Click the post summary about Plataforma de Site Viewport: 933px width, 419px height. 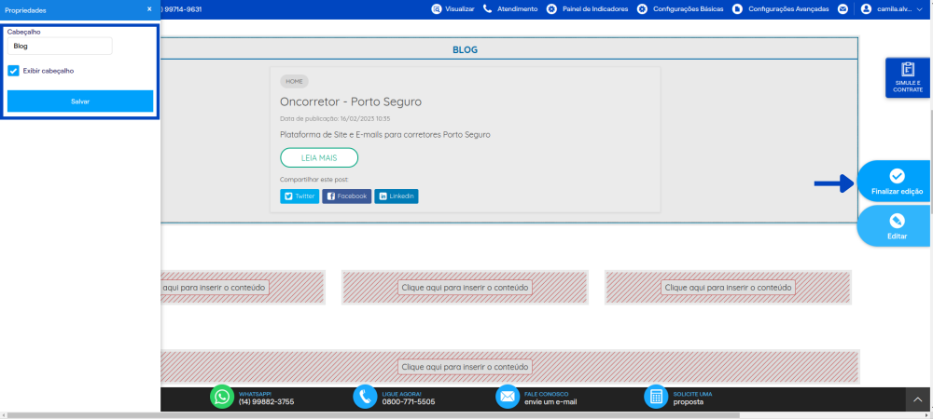385,135
